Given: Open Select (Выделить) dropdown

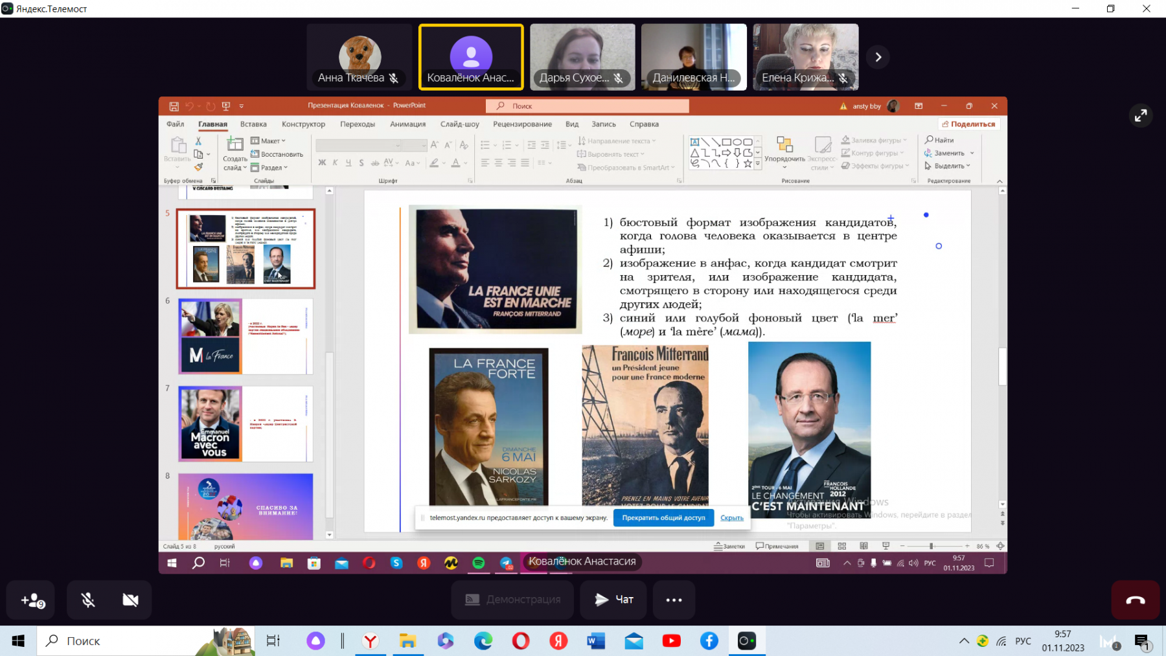Looking at the screenshot, I should [x=947, y=166].
